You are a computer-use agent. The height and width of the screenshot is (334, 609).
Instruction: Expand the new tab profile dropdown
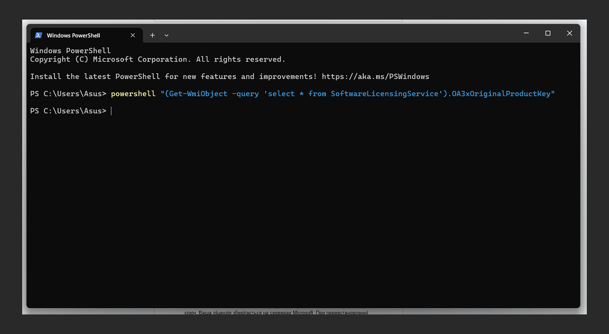click(x=166, y=35)
